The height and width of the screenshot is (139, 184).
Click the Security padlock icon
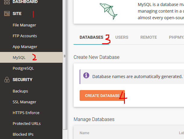tap(7, 80)
